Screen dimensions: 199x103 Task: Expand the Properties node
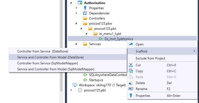pyautogui.click(x=77, y=8)
